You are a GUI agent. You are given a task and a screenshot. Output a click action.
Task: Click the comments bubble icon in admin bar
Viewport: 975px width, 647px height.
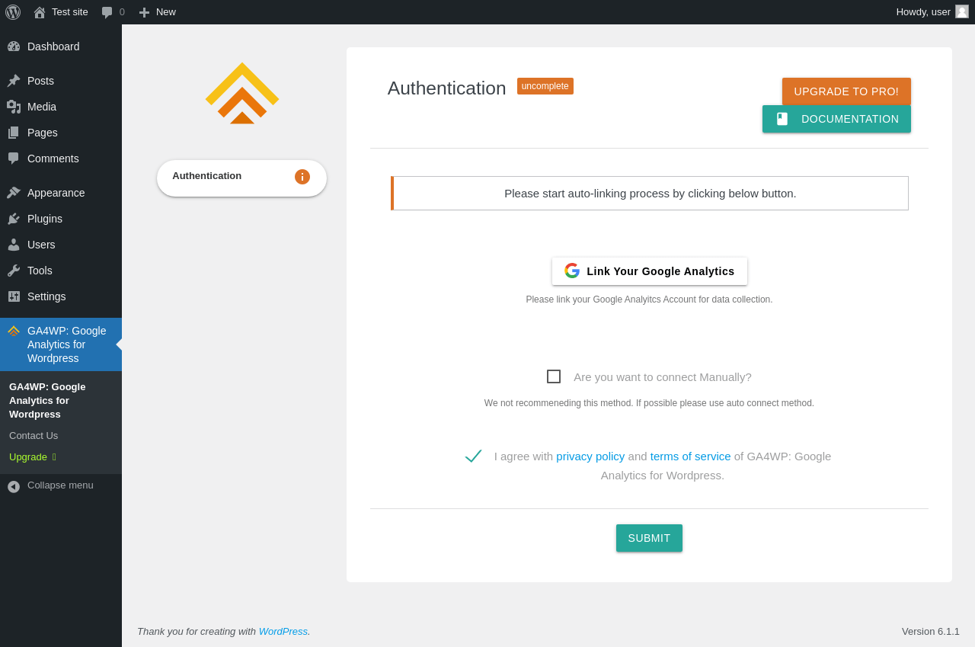107,12
